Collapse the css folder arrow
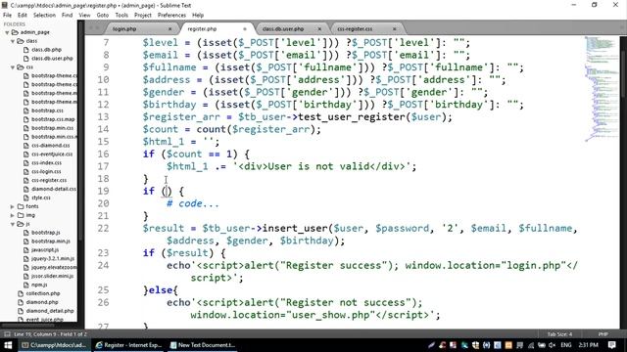 click(13, 67)
